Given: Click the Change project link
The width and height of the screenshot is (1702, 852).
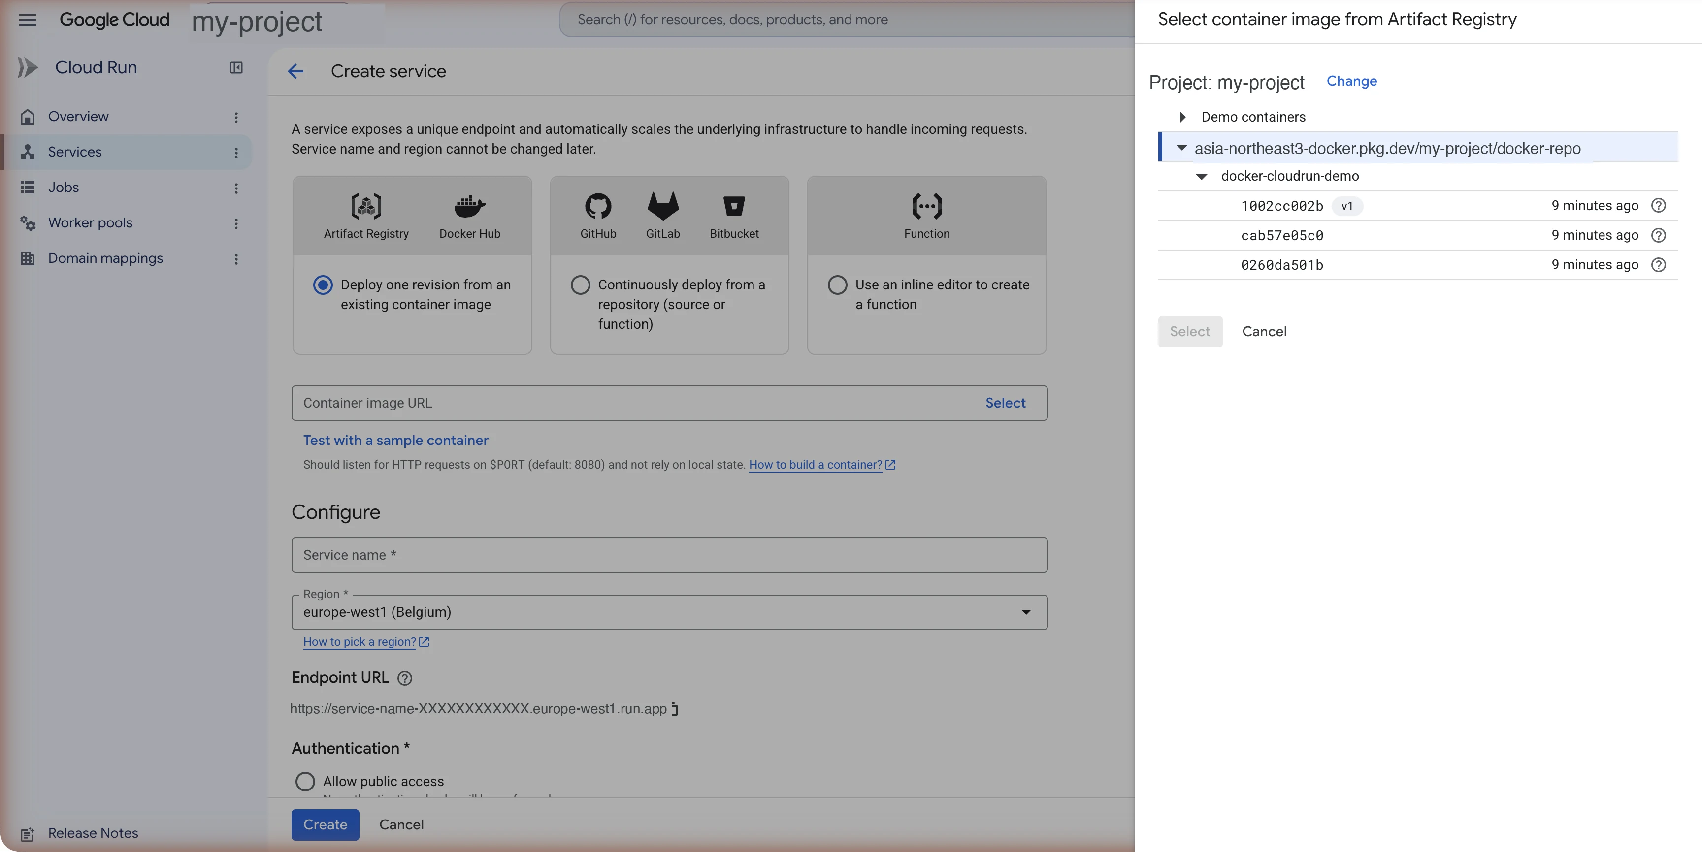Looking at the screenshot, I should [x=1352, y=81].
